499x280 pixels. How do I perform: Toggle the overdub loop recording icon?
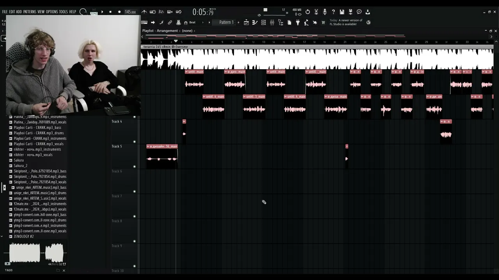click(179, 12)
